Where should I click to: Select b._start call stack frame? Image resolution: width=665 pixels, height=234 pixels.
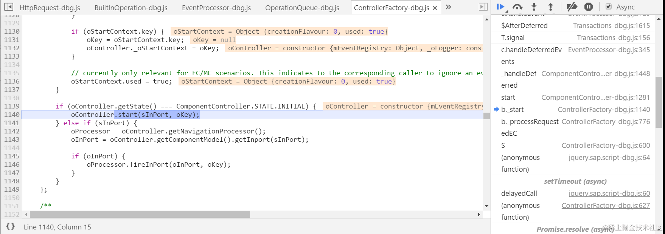pos(573,109)
